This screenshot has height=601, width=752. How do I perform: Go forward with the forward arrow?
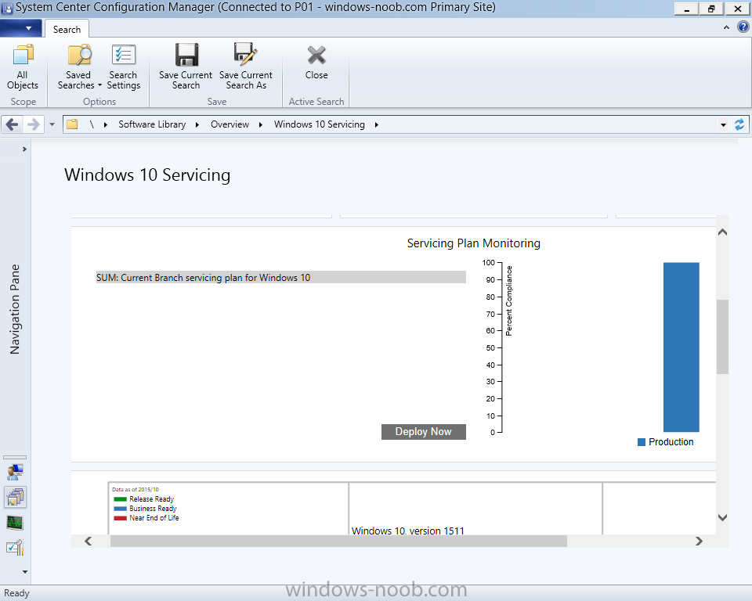pos(34,124)
